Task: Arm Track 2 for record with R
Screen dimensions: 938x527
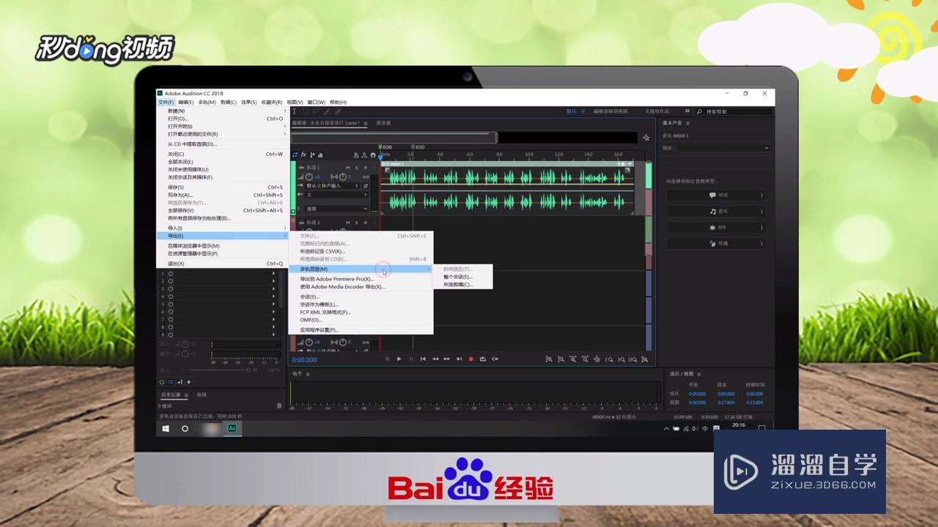Action: tap(366, 223)
